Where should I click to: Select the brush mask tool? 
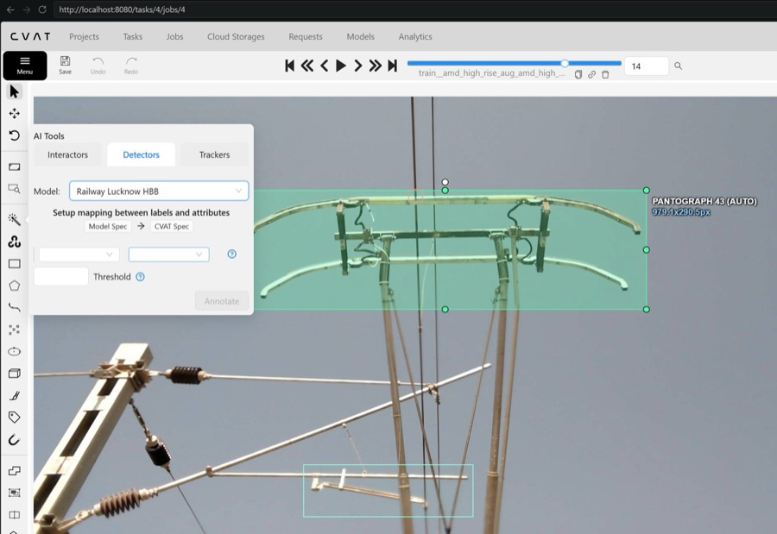pyautogui.click(x=15, y=395)
